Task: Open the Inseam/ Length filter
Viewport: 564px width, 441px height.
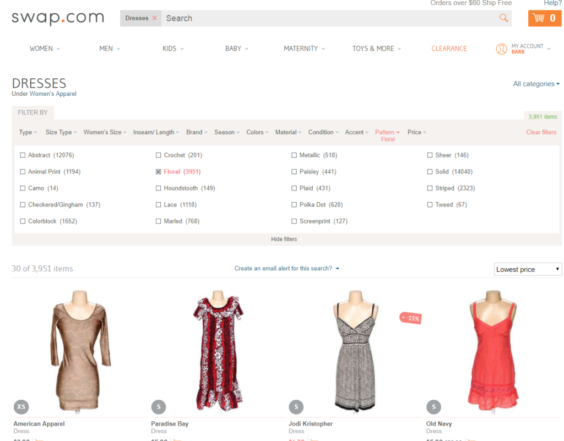Action: [156, 132]
